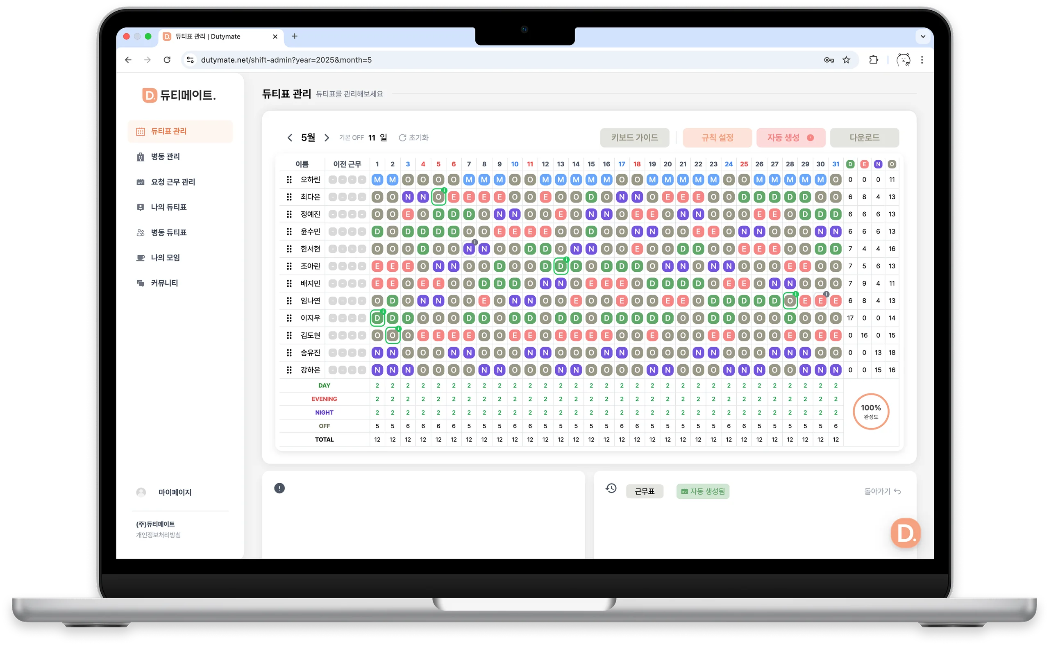
Task: Click the 100% 완성도 progress circle
Action: coord(871,412)
